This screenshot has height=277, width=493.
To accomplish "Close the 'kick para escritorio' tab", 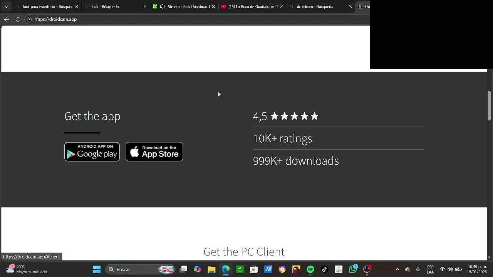I will 77,7.
